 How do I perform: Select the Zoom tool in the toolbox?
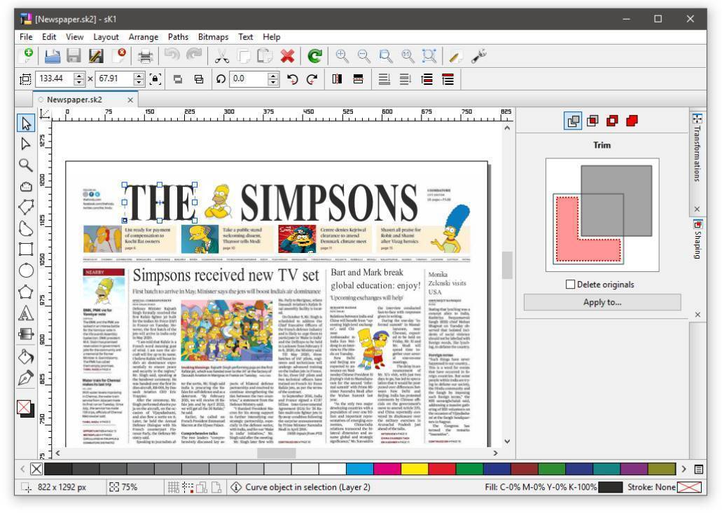pyautogui.click(x=26, y=165)
